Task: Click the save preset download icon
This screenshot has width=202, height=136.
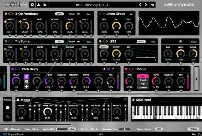Action: 39,5
